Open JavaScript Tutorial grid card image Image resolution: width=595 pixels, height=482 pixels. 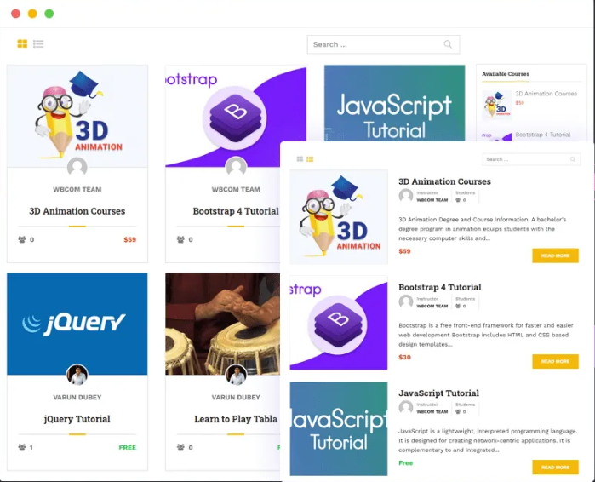[394, 103]
